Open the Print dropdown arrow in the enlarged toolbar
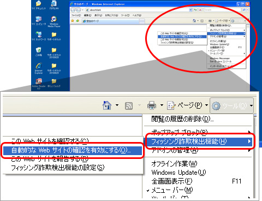Viewport: 262px width, 201px height. tap(162, 105)
